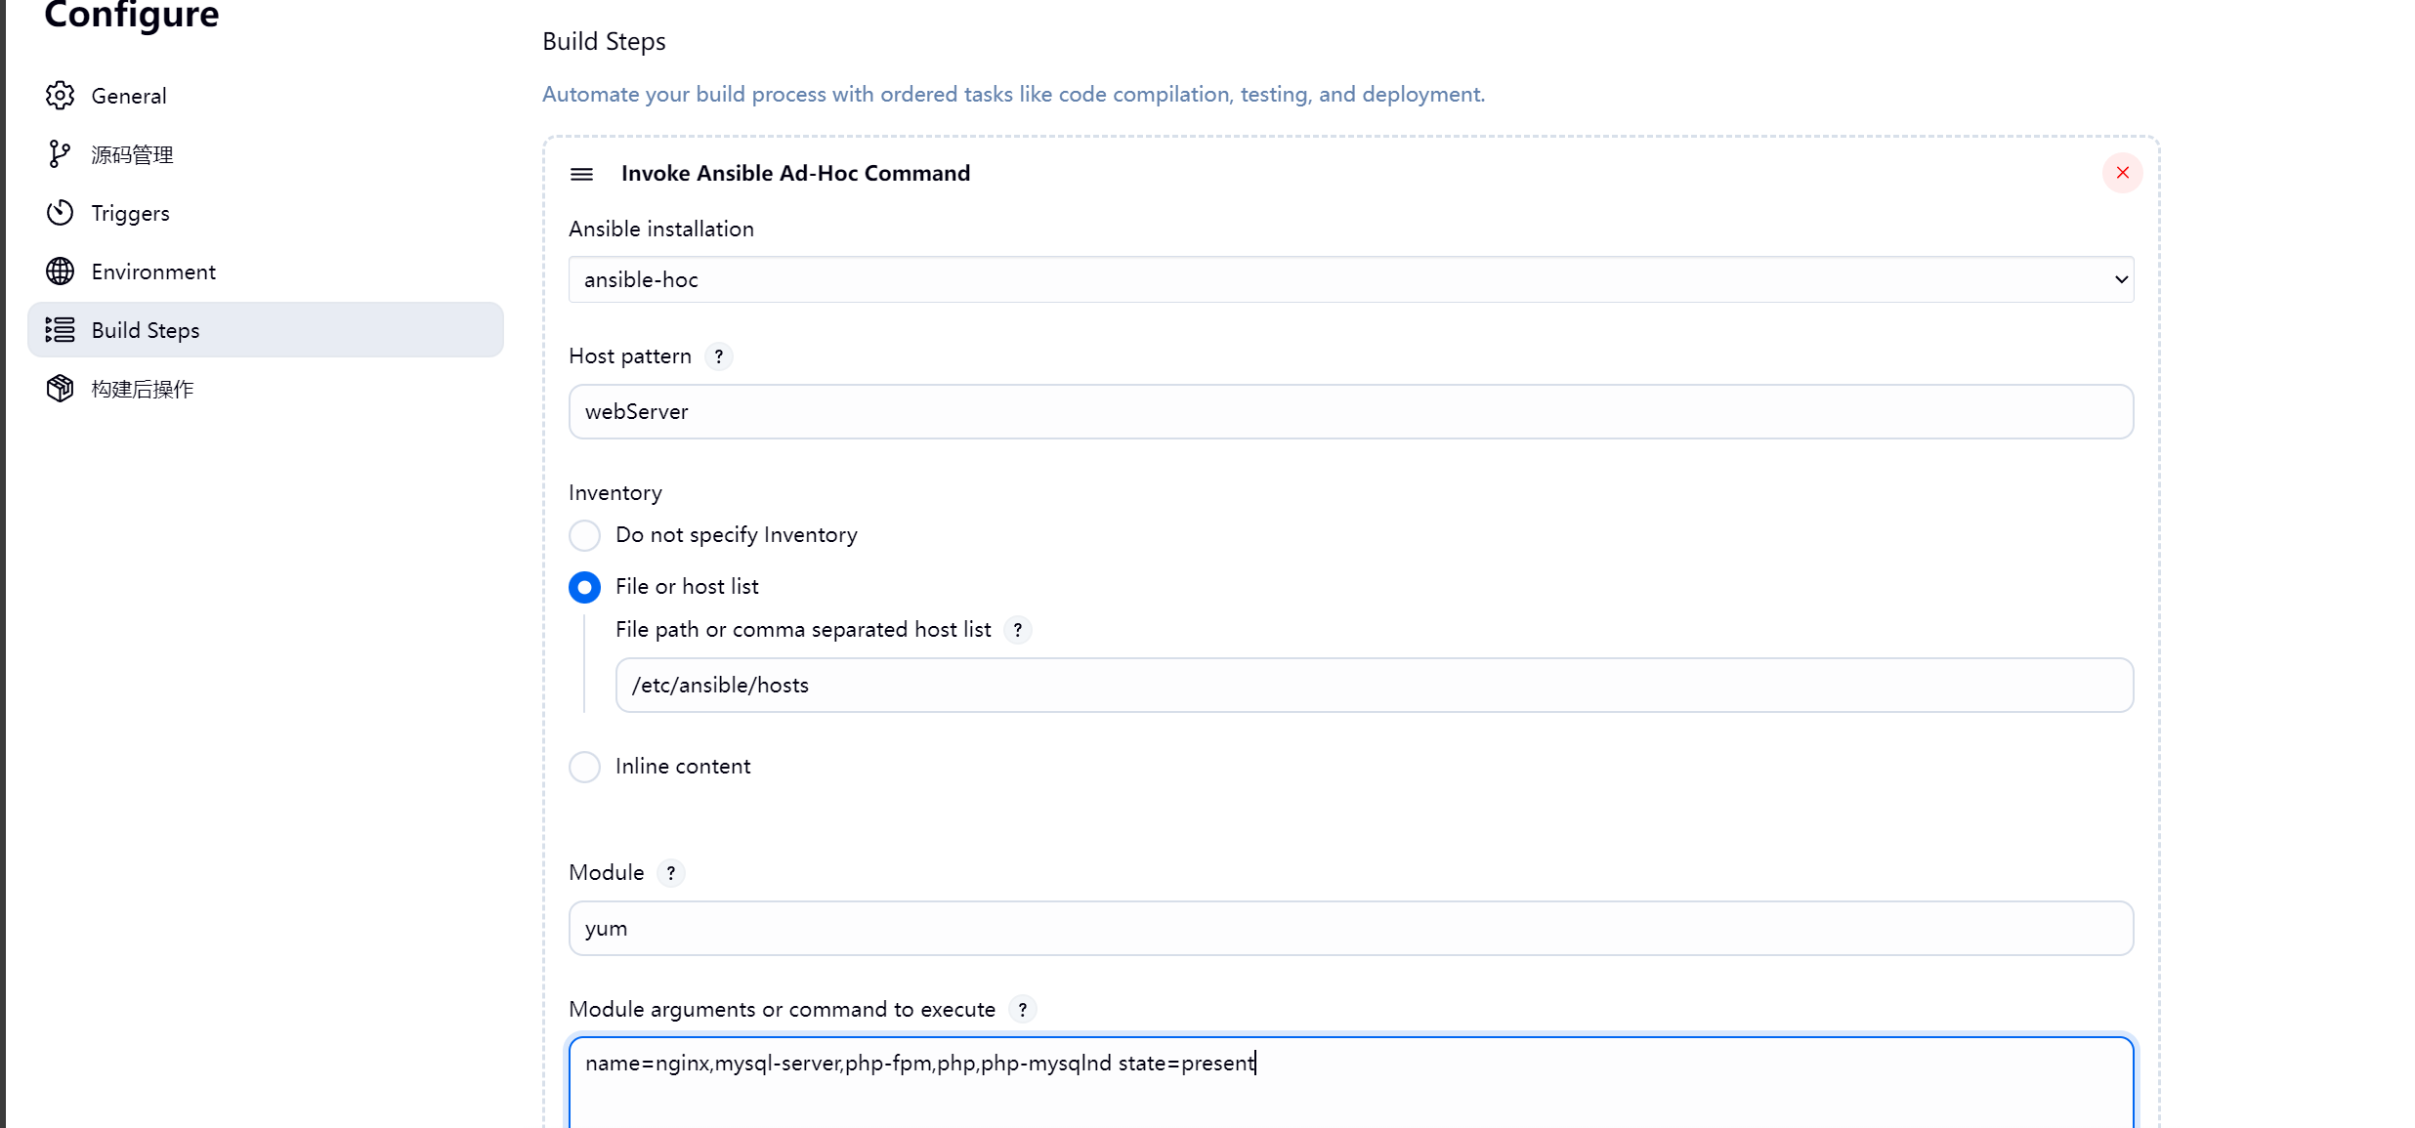Focus the Module field containing yum
The width and height of the screenshot is (2415, 1128).
coord(1351,928)
